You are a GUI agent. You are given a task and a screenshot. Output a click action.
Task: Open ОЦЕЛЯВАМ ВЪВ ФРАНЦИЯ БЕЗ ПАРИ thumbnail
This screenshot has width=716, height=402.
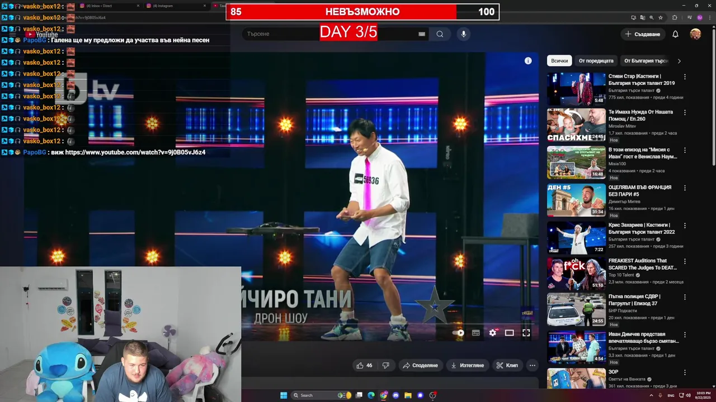click(576, 200)
